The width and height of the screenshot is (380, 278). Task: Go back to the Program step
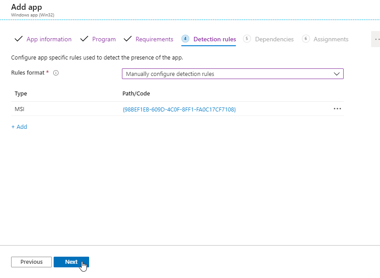coord(104,39)
